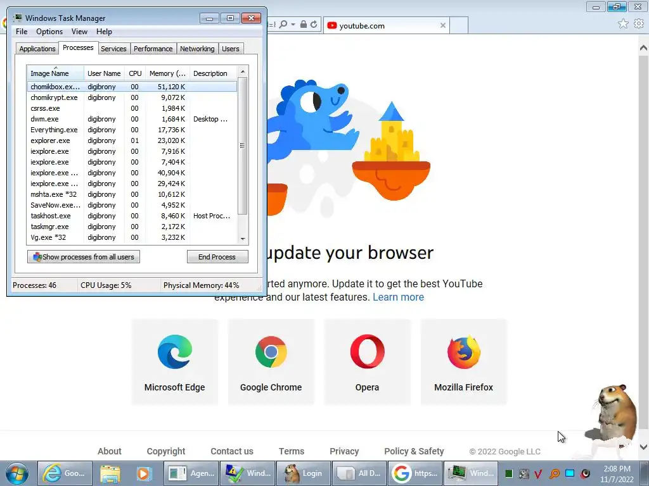Sort processes by Image Name column

[56, 73]
